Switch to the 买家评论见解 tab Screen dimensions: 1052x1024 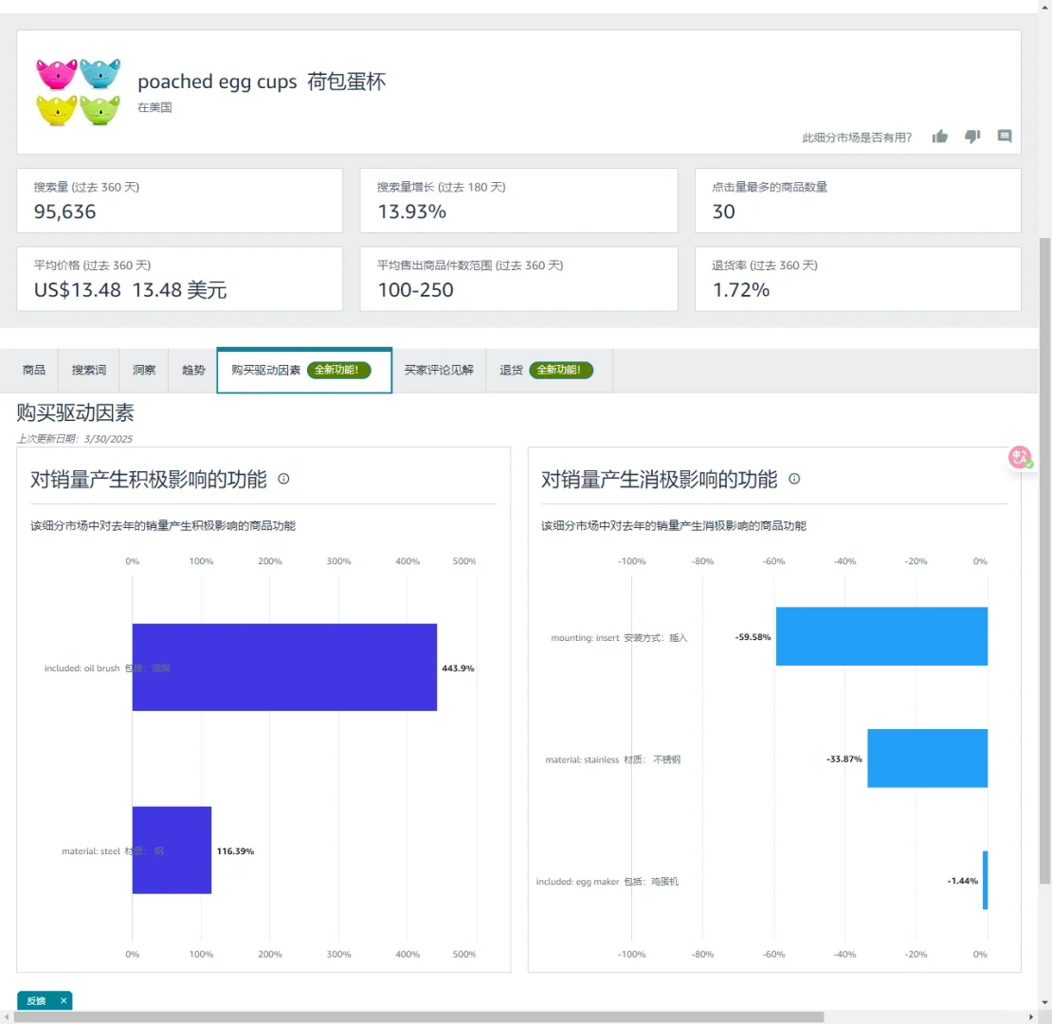coord(439,370)
